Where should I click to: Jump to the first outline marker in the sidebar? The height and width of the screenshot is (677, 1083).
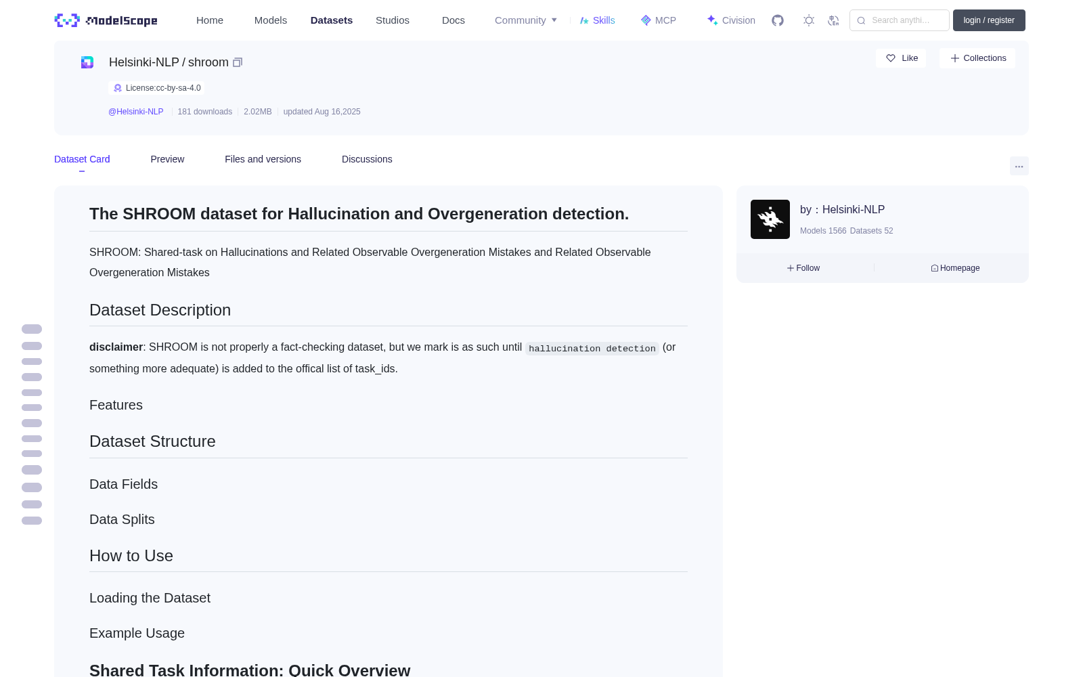[x=32, y=329]
